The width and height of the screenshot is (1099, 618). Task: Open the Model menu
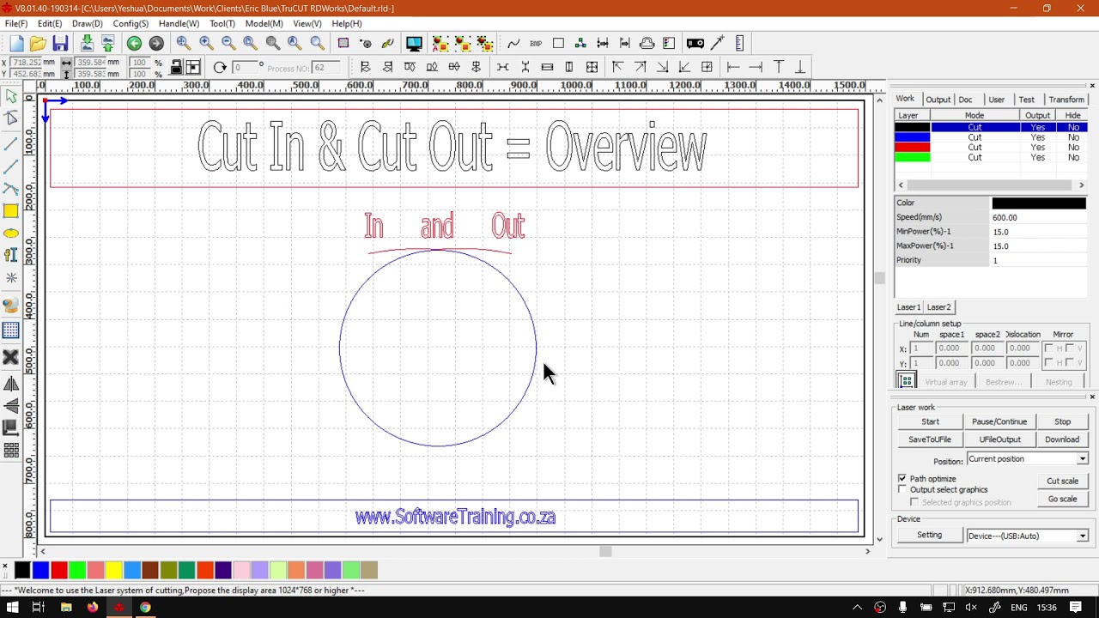click(264, 24)
